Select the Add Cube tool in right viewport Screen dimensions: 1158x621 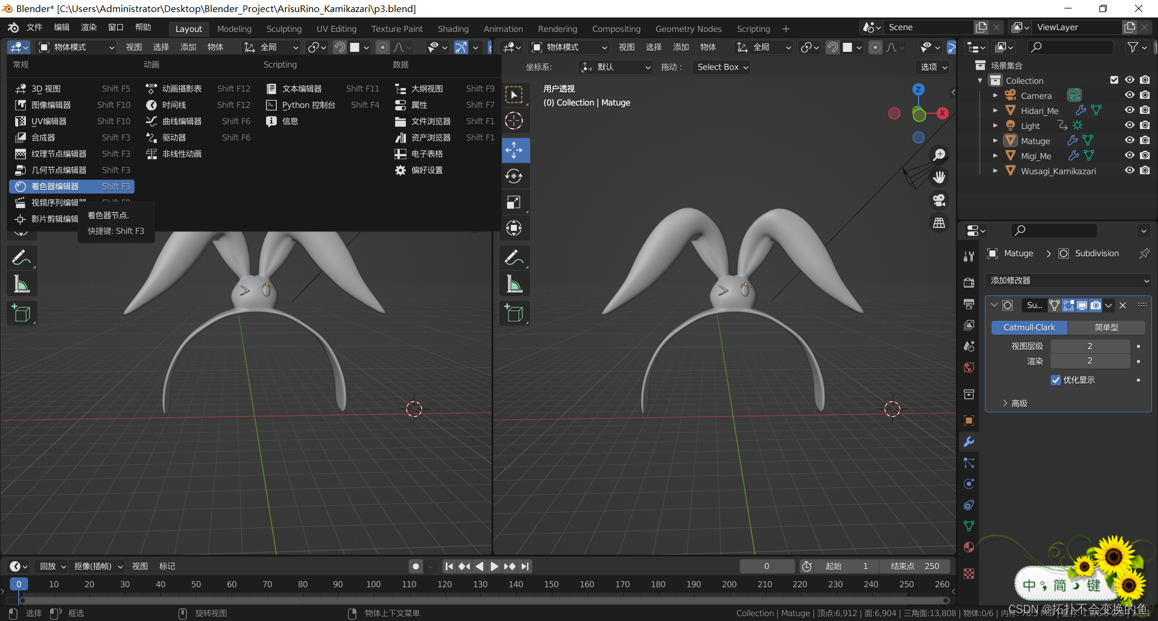coord(514,314)
